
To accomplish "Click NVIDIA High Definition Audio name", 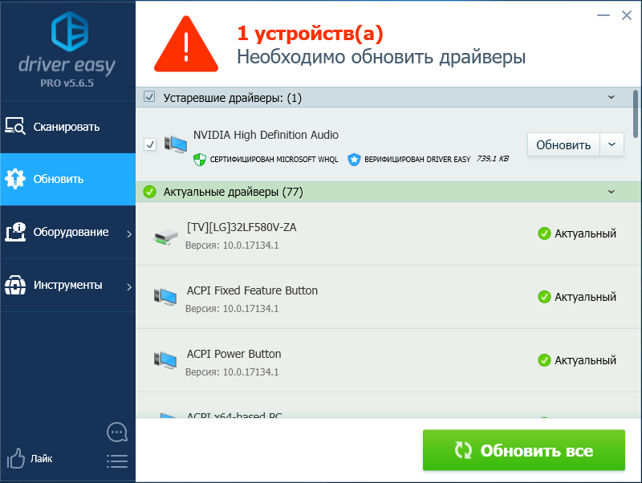I will 266,135.
